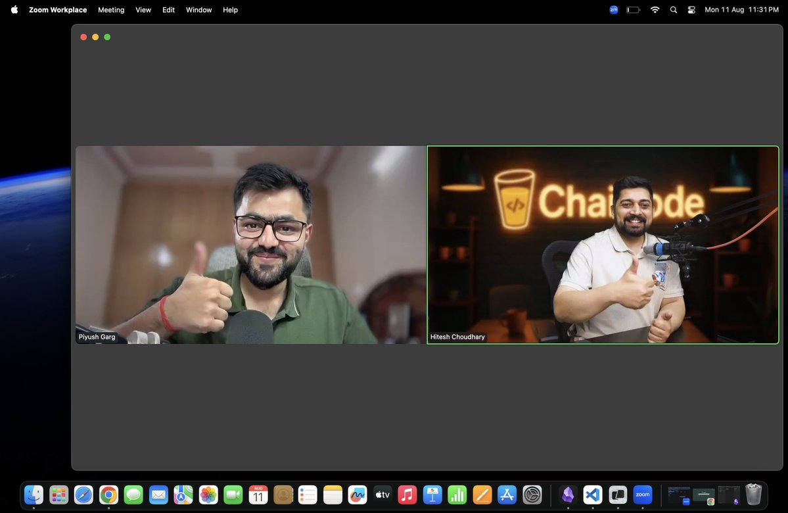Launch Pages from the dock

[482, 495]
